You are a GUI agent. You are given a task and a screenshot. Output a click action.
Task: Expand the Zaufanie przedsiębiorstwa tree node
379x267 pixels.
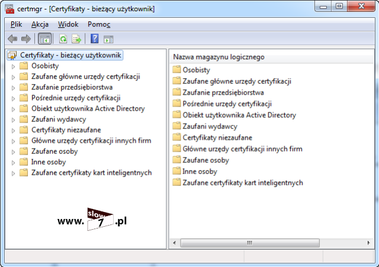pos(13,88)
